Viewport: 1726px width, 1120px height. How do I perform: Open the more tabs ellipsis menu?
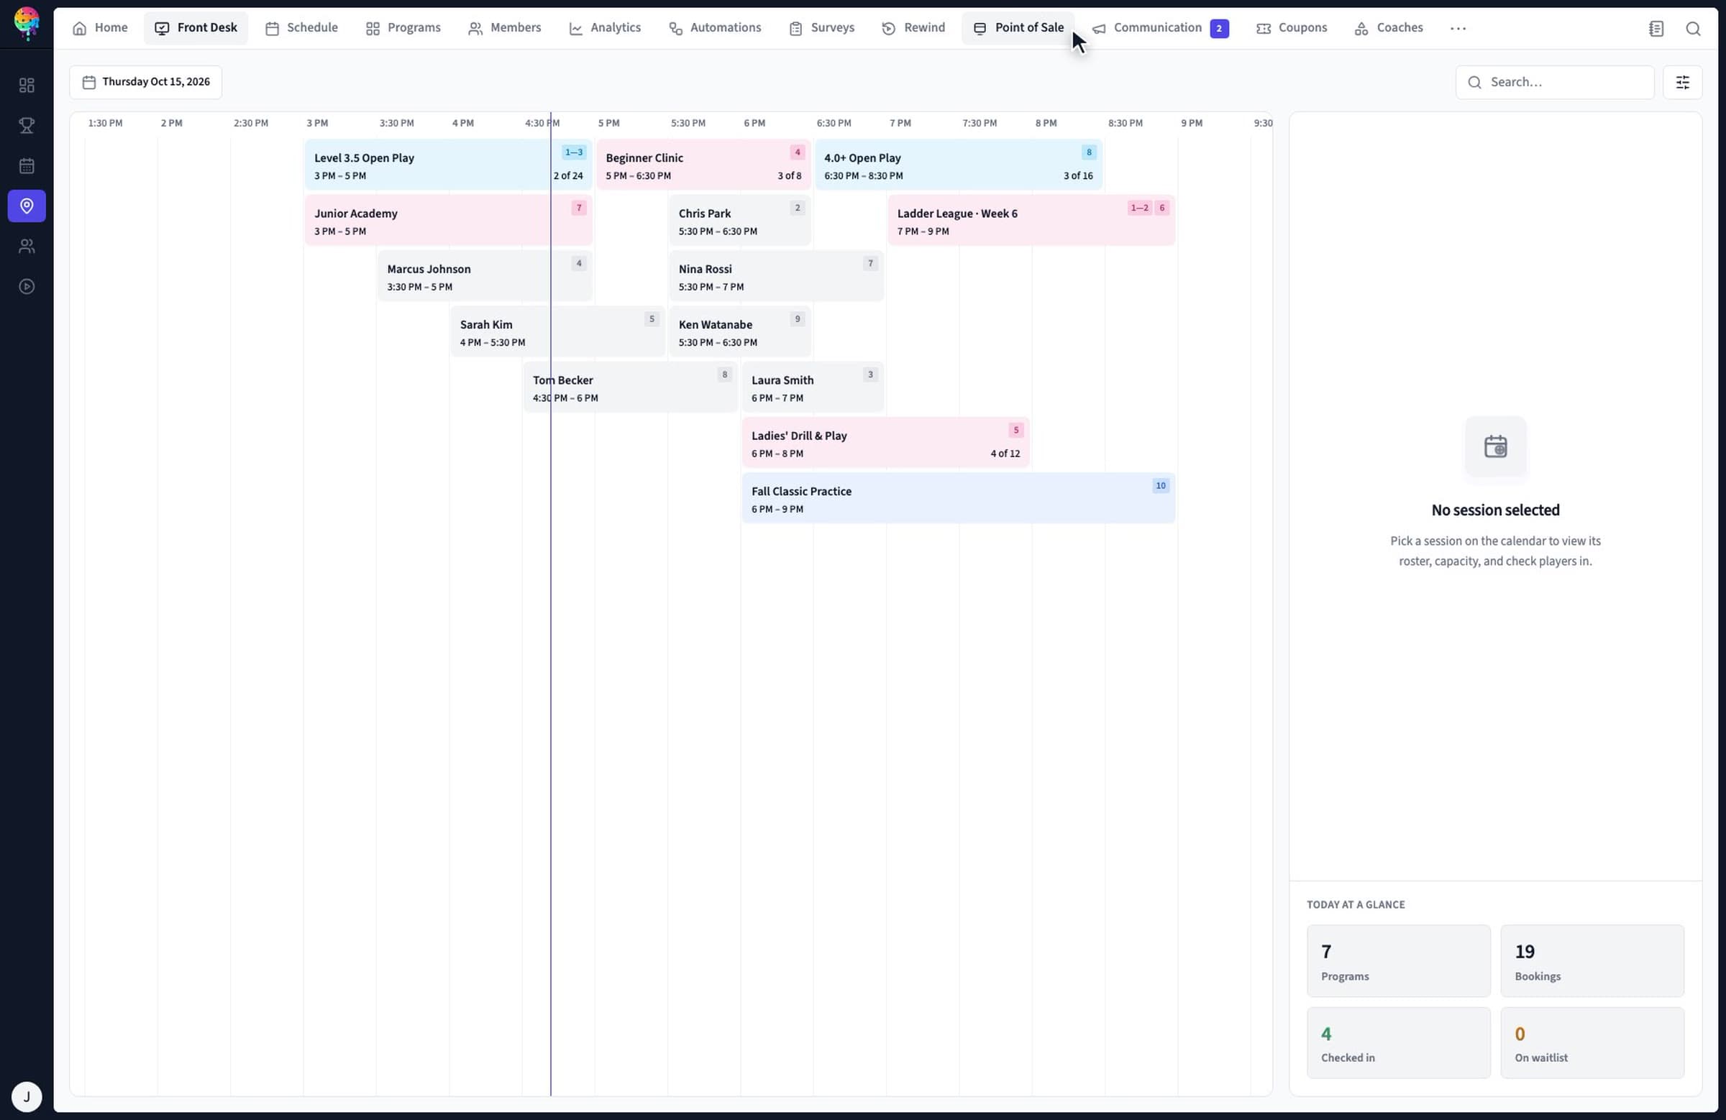(x=1458, y=28)
